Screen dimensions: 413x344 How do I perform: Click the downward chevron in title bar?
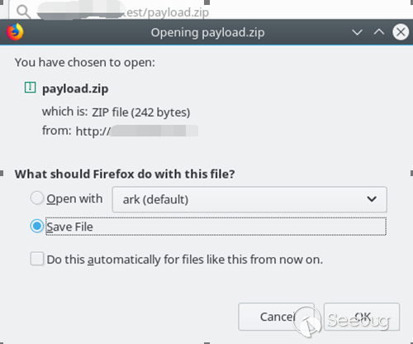click(x=358, y=32)
